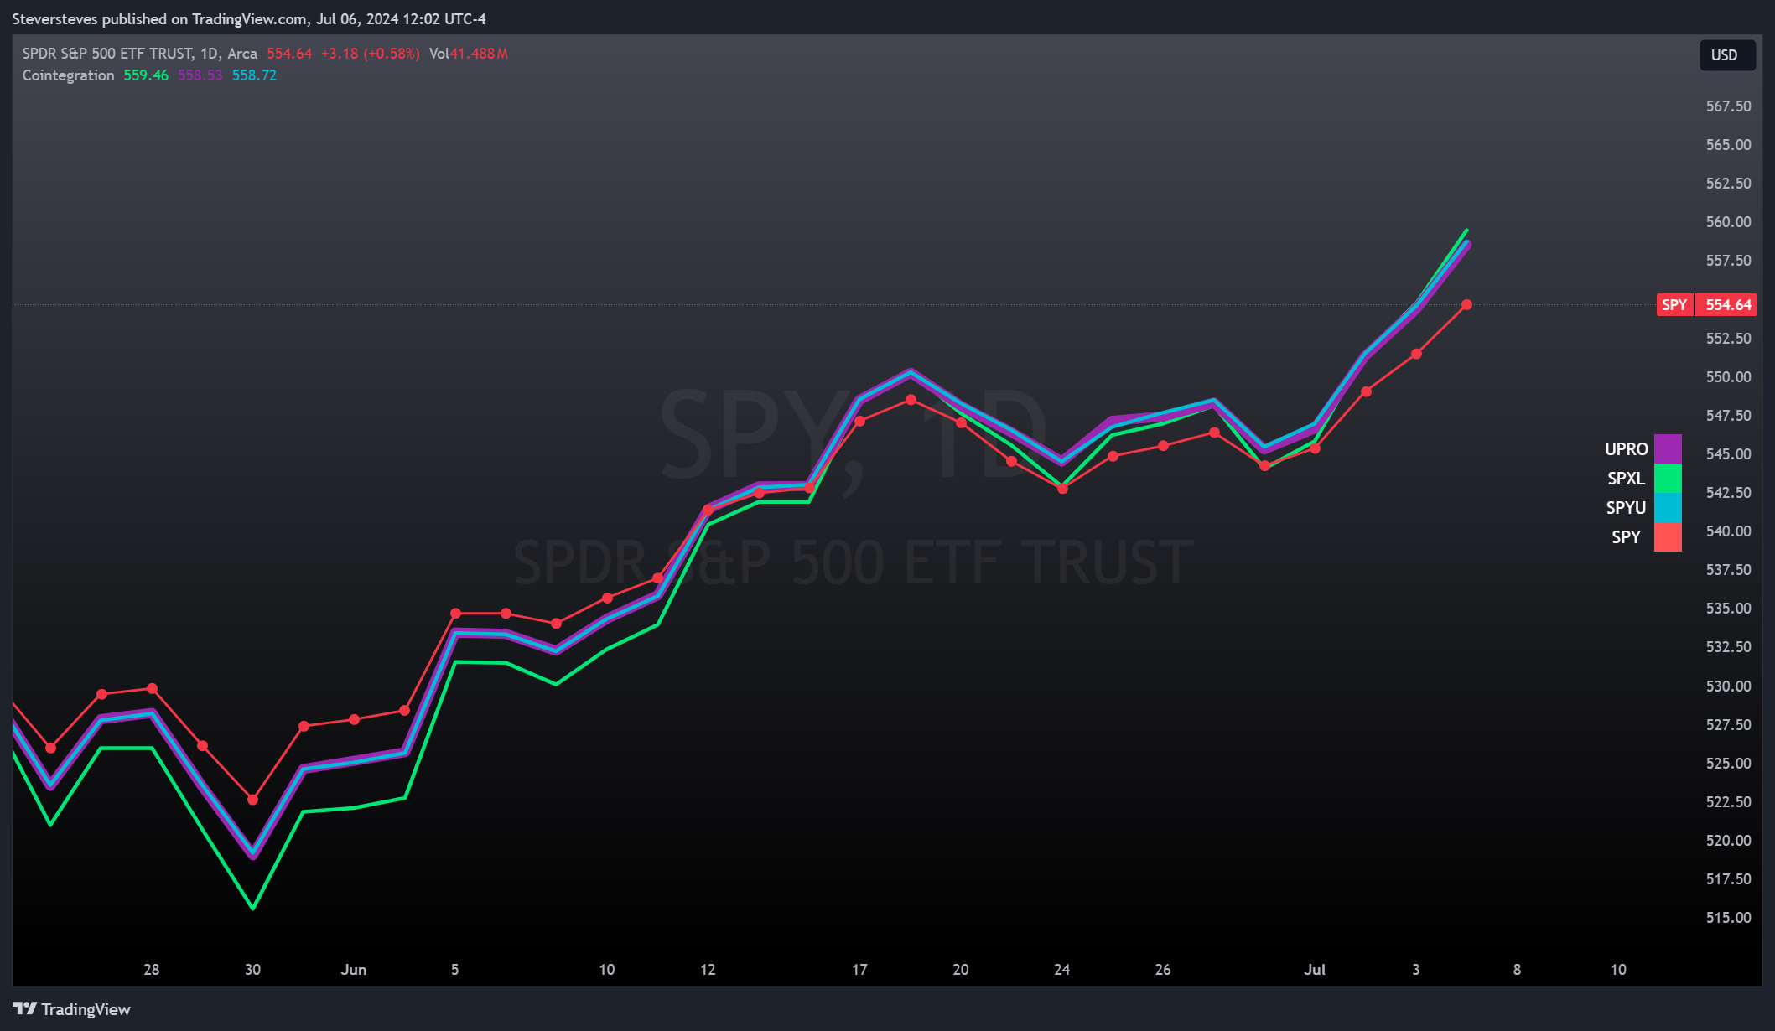Select the SPYU cyan legend swatch

[1668, 507]
